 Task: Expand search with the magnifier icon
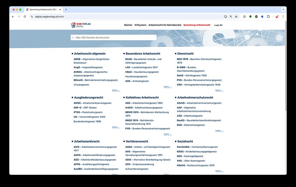231,17
